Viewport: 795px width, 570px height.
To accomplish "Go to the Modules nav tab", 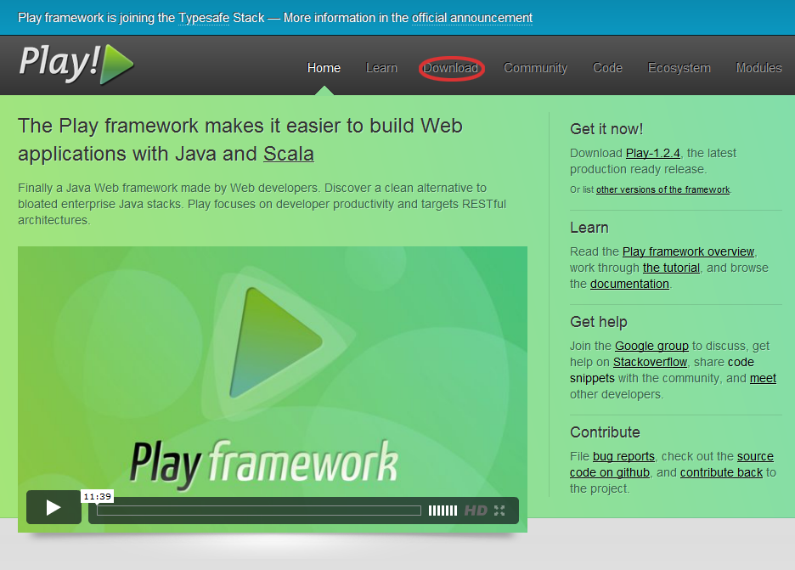I will 758,68.
